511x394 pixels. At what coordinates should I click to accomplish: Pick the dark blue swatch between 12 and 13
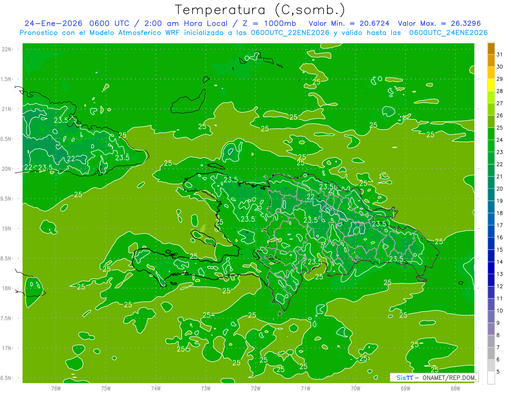click(x=491, y=280)
